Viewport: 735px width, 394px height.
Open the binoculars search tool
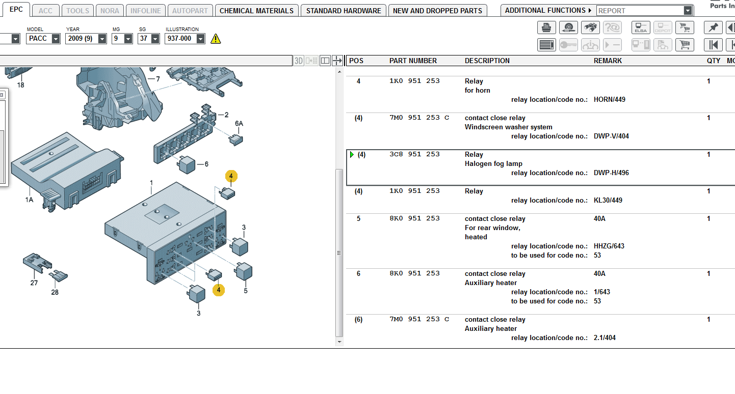pos(590,27)
